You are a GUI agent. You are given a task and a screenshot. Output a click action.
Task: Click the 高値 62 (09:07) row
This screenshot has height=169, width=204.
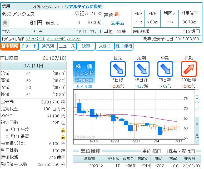33,81
